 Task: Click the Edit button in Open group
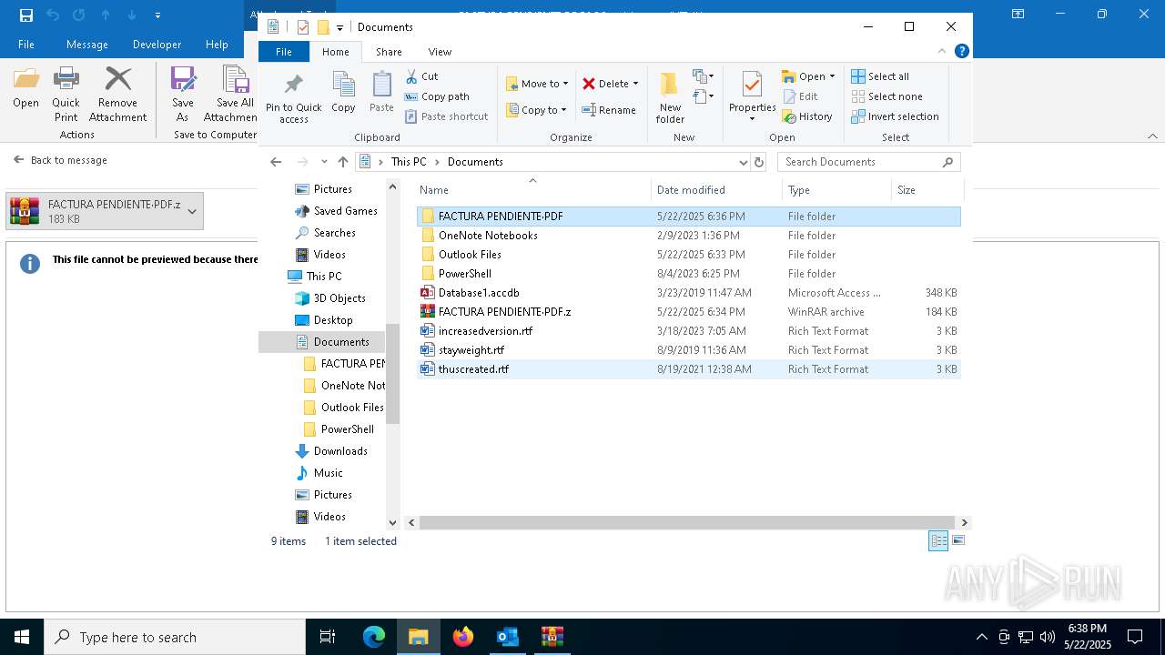[800, 96]
